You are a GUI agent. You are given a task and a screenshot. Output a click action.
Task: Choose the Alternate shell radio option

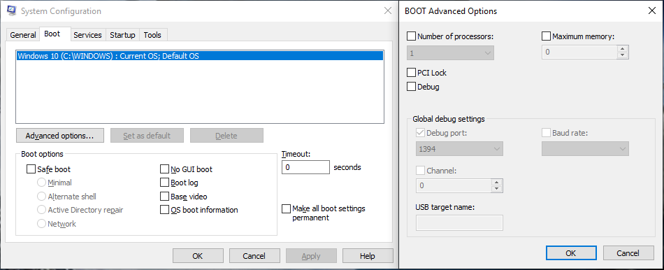click(41, 197)
